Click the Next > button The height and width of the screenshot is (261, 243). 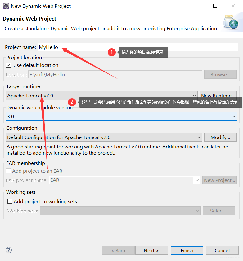click(151, 250)
